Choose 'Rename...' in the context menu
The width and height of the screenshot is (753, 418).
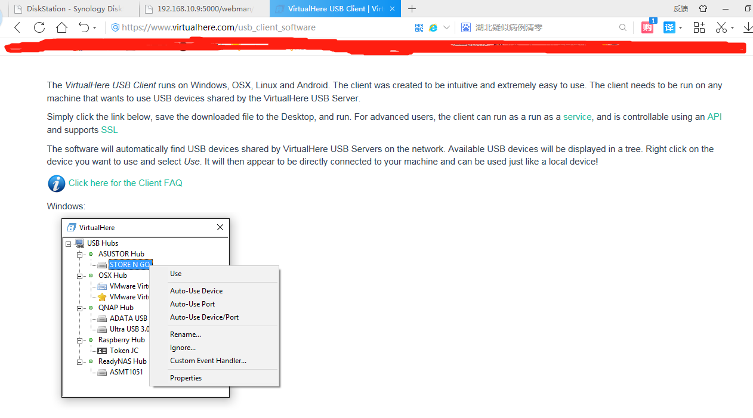(x=215, y=335)
